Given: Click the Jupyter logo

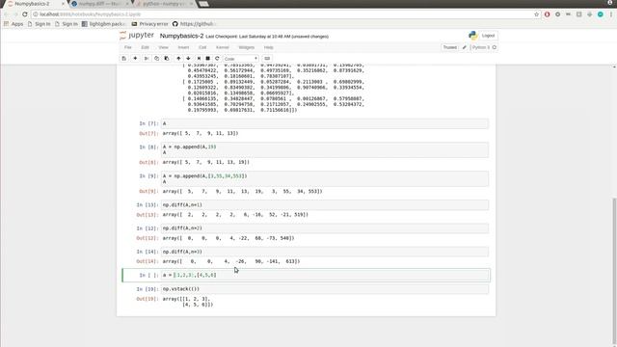Looking at the screenshot, I should tap(137, 36).
